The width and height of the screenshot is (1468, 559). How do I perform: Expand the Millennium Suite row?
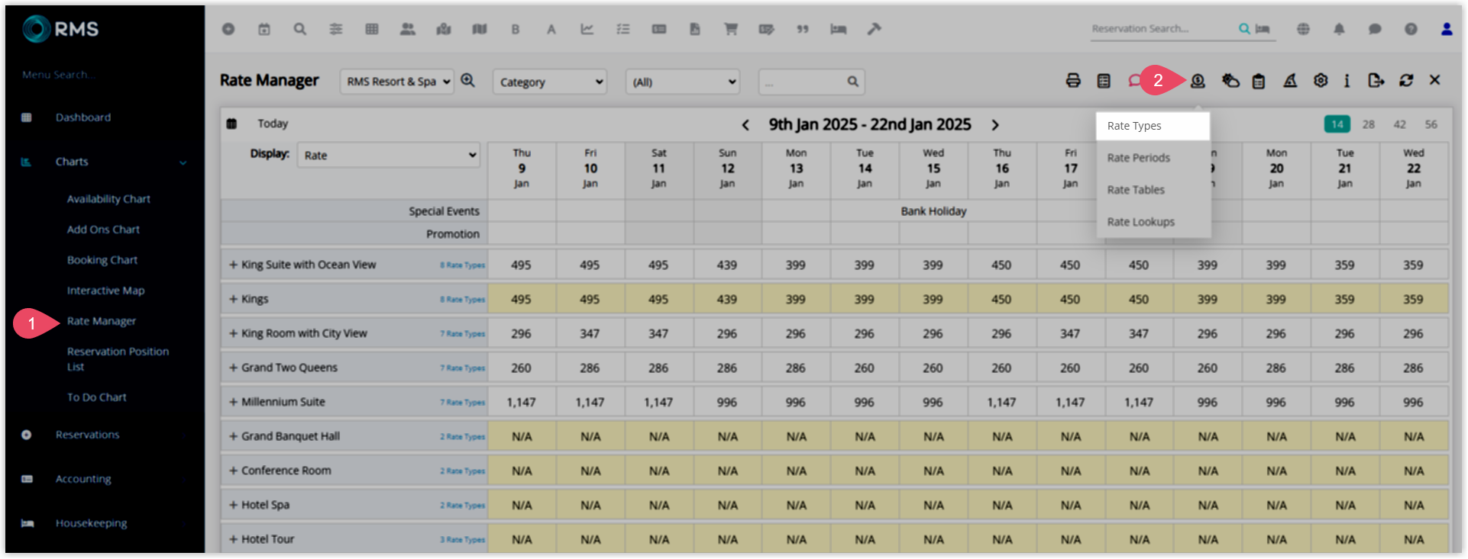coord(234,402)
